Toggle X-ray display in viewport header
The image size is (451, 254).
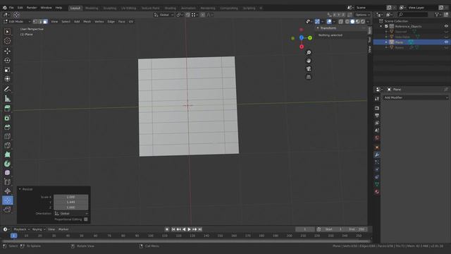click(341, 22)
